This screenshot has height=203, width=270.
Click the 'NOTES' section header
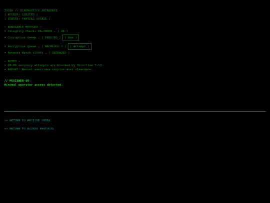[x=12, y=61]
